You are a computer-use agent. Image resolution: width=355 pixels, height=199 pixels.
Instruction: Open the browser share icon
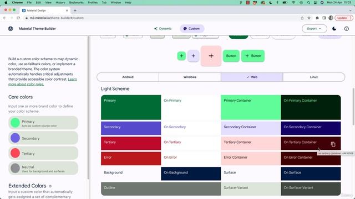click(x=302, y=18)
